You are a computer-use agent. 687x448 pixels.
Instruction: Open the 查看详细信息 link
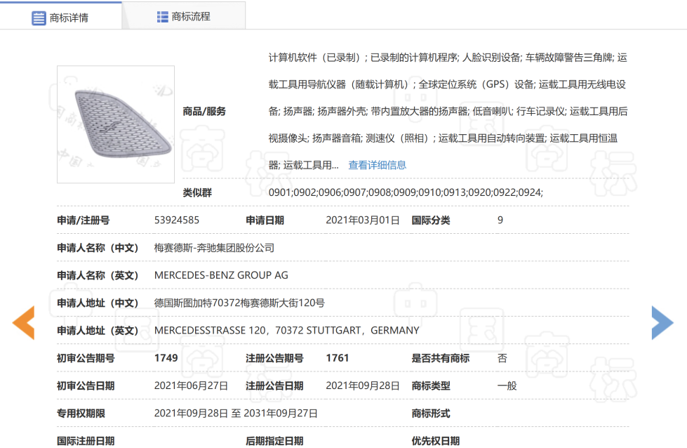[x=378, y=165]
